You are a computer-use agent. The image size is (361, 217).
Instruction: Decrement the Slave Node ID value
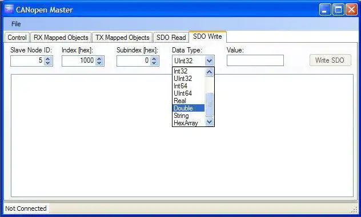47,63
